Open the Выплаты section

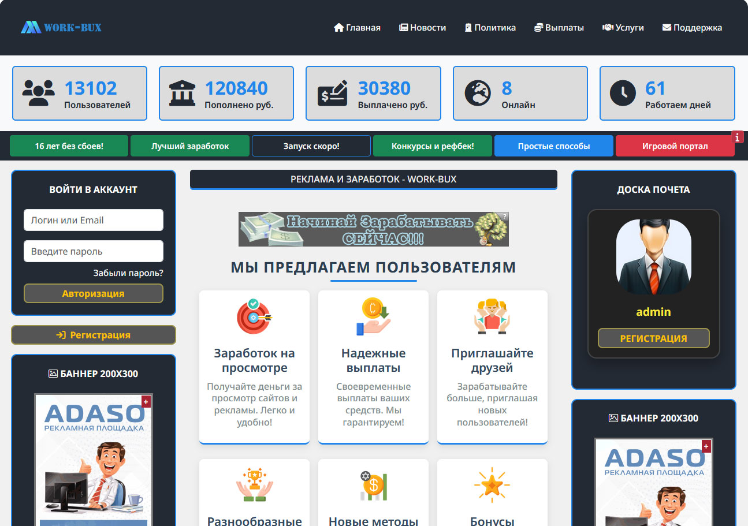[x=559, y=28]
